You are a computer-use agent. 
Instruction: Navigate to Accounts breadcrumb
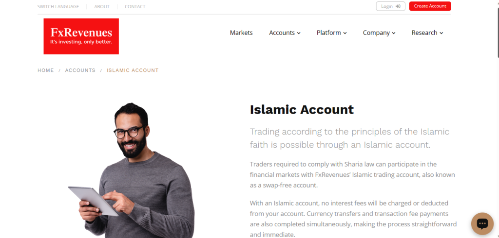click(80, 70)
